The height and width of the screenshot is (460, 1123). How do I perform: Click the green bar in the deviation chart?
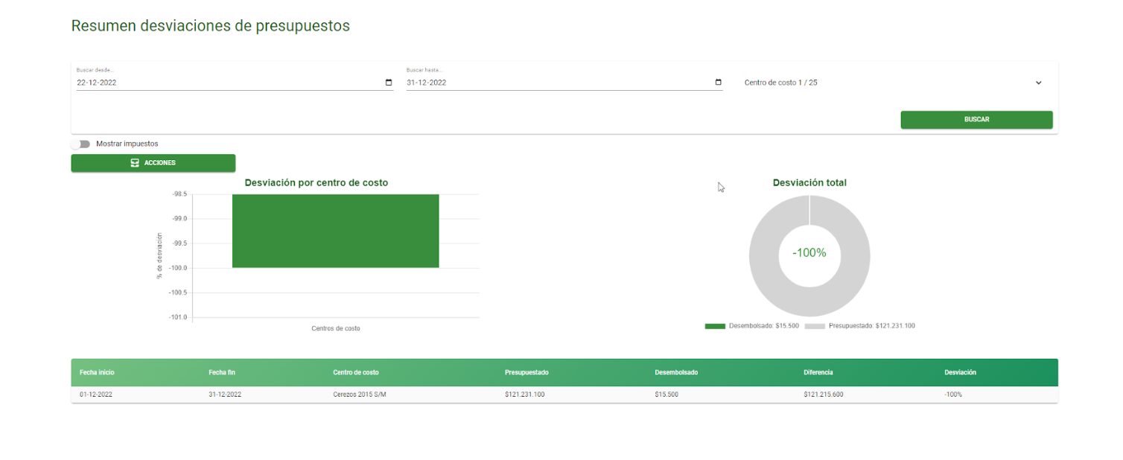coord(335,231)
